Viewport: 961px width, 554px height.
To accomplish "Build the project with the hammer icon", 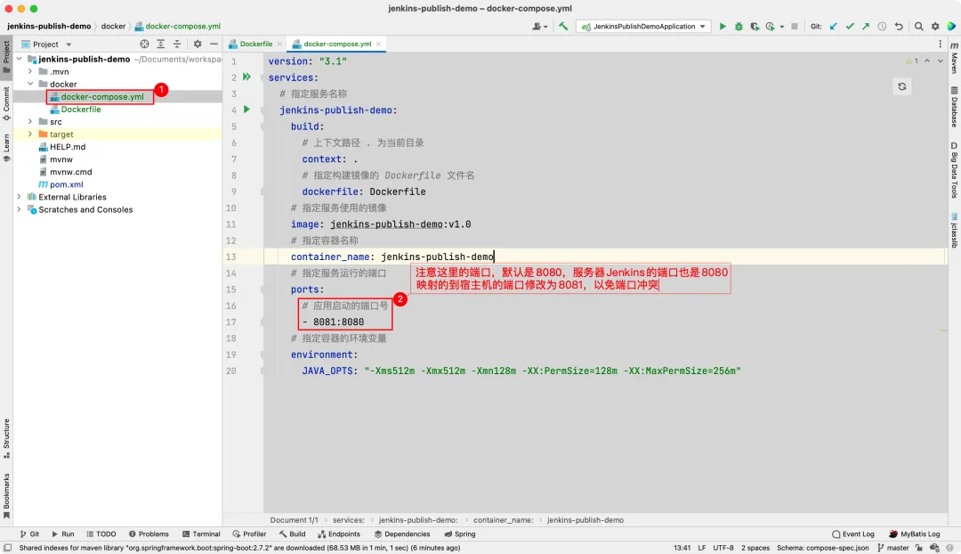I will 563,27.
